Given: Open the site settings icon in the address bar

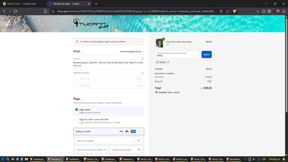Looking at the screenshot, I should coord(53,11).
